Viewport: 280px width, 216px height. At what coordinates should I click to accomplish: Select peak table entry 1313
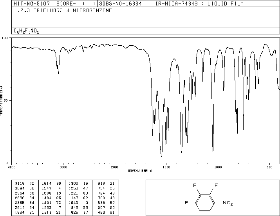coord(47,212)
